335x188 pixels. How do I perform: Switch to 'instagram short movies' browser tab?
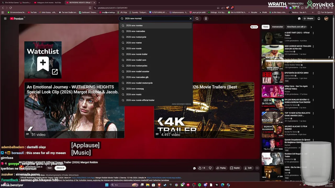click(49, 3)
